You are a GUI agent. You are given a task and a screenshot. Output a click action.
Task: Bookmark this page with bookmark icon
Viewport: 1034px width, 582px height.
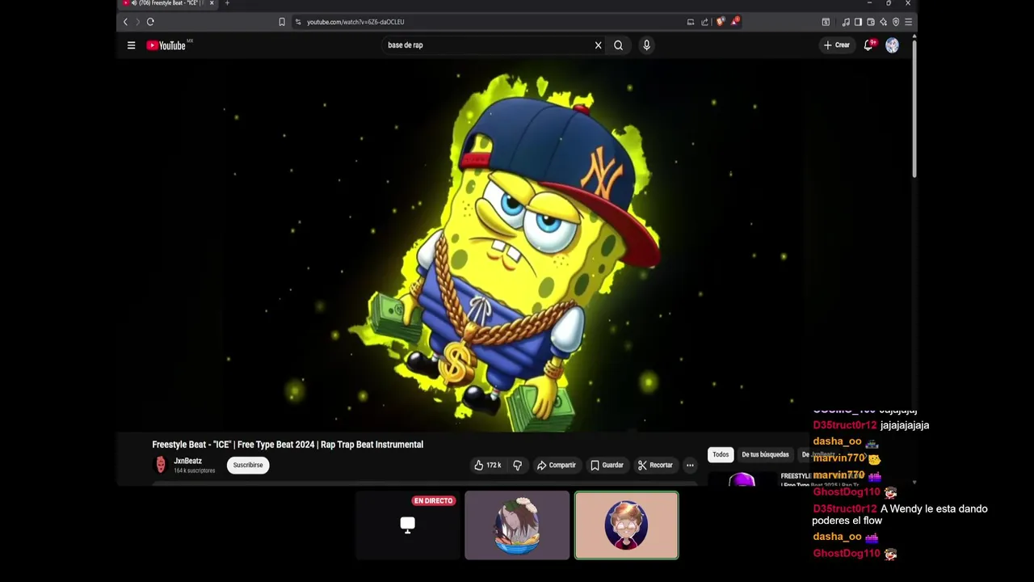pos(282,22)
